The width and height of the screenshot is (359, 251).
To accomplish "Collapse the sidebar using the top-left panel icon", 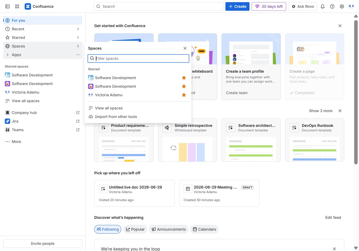I will click(7, 6).
